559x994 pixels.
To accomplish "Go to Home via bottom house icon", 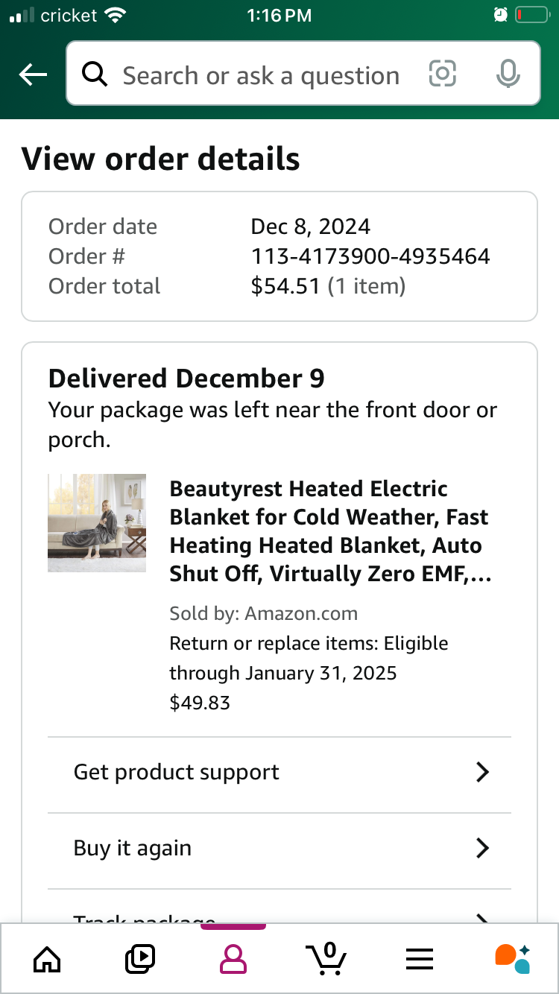I will click(x=47, y=958).
